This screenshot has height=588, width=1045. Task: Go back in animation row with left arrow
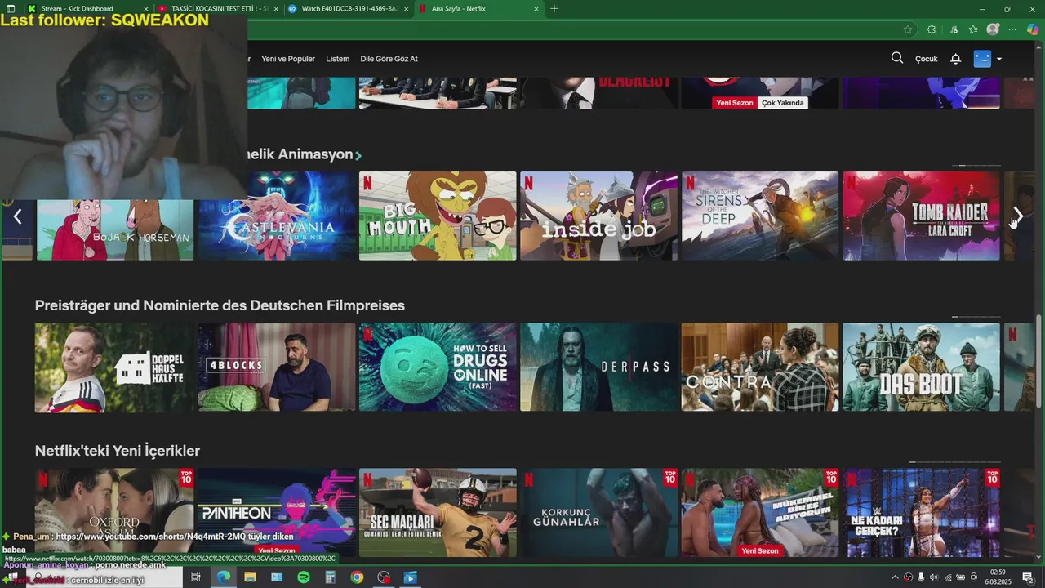(x=17, y=216)
